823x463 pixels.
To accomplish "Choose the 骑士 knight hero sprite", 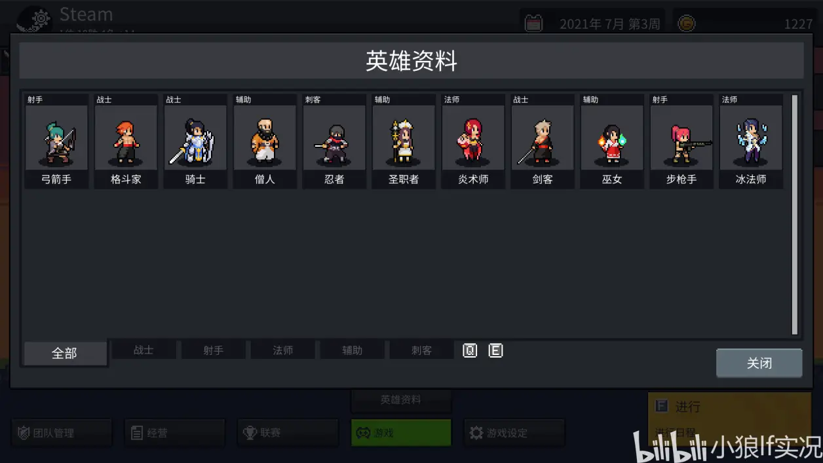I will [x=195, y=141].
